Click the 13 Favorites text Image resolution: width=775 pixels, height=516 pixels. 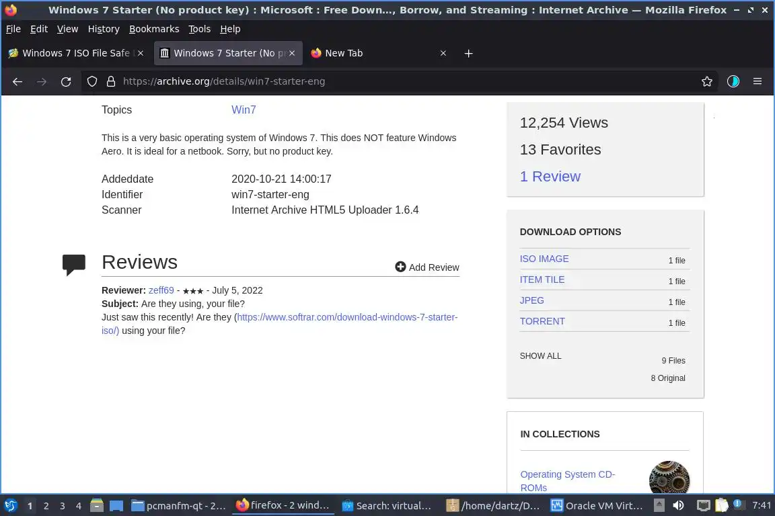coord(560,150)
